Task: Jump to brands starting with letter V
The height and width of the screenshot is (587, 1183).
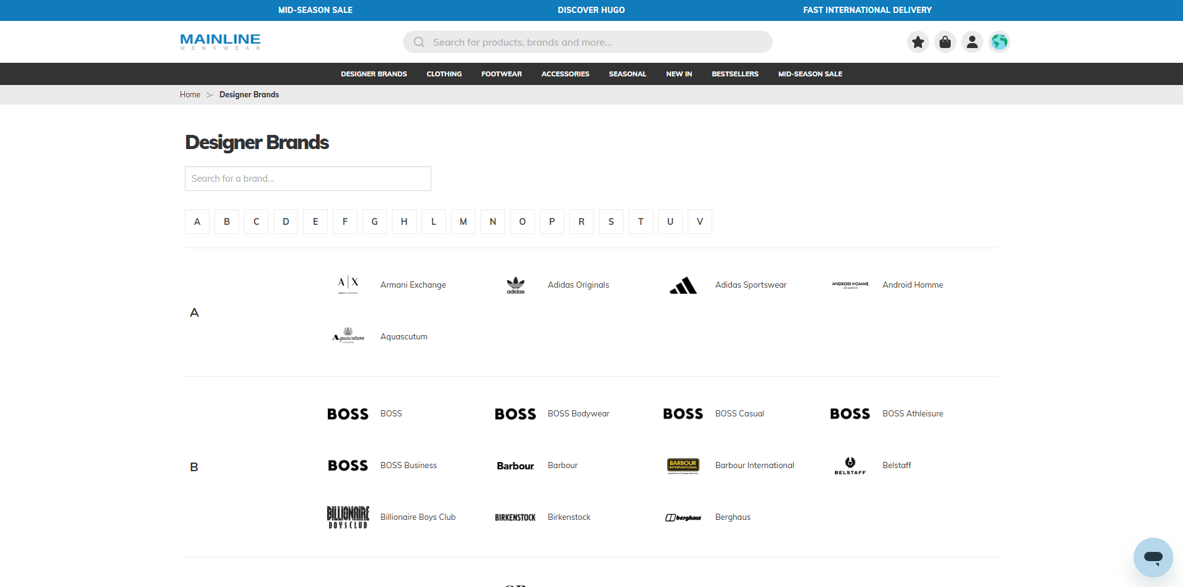Action: pos(700,222)
